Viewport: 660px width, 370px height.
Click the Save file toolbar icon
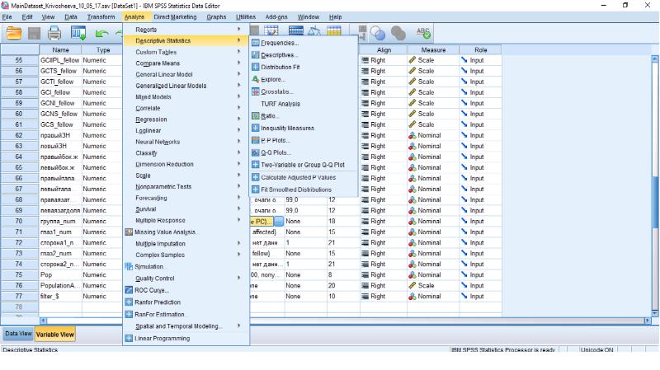[34, 33]
